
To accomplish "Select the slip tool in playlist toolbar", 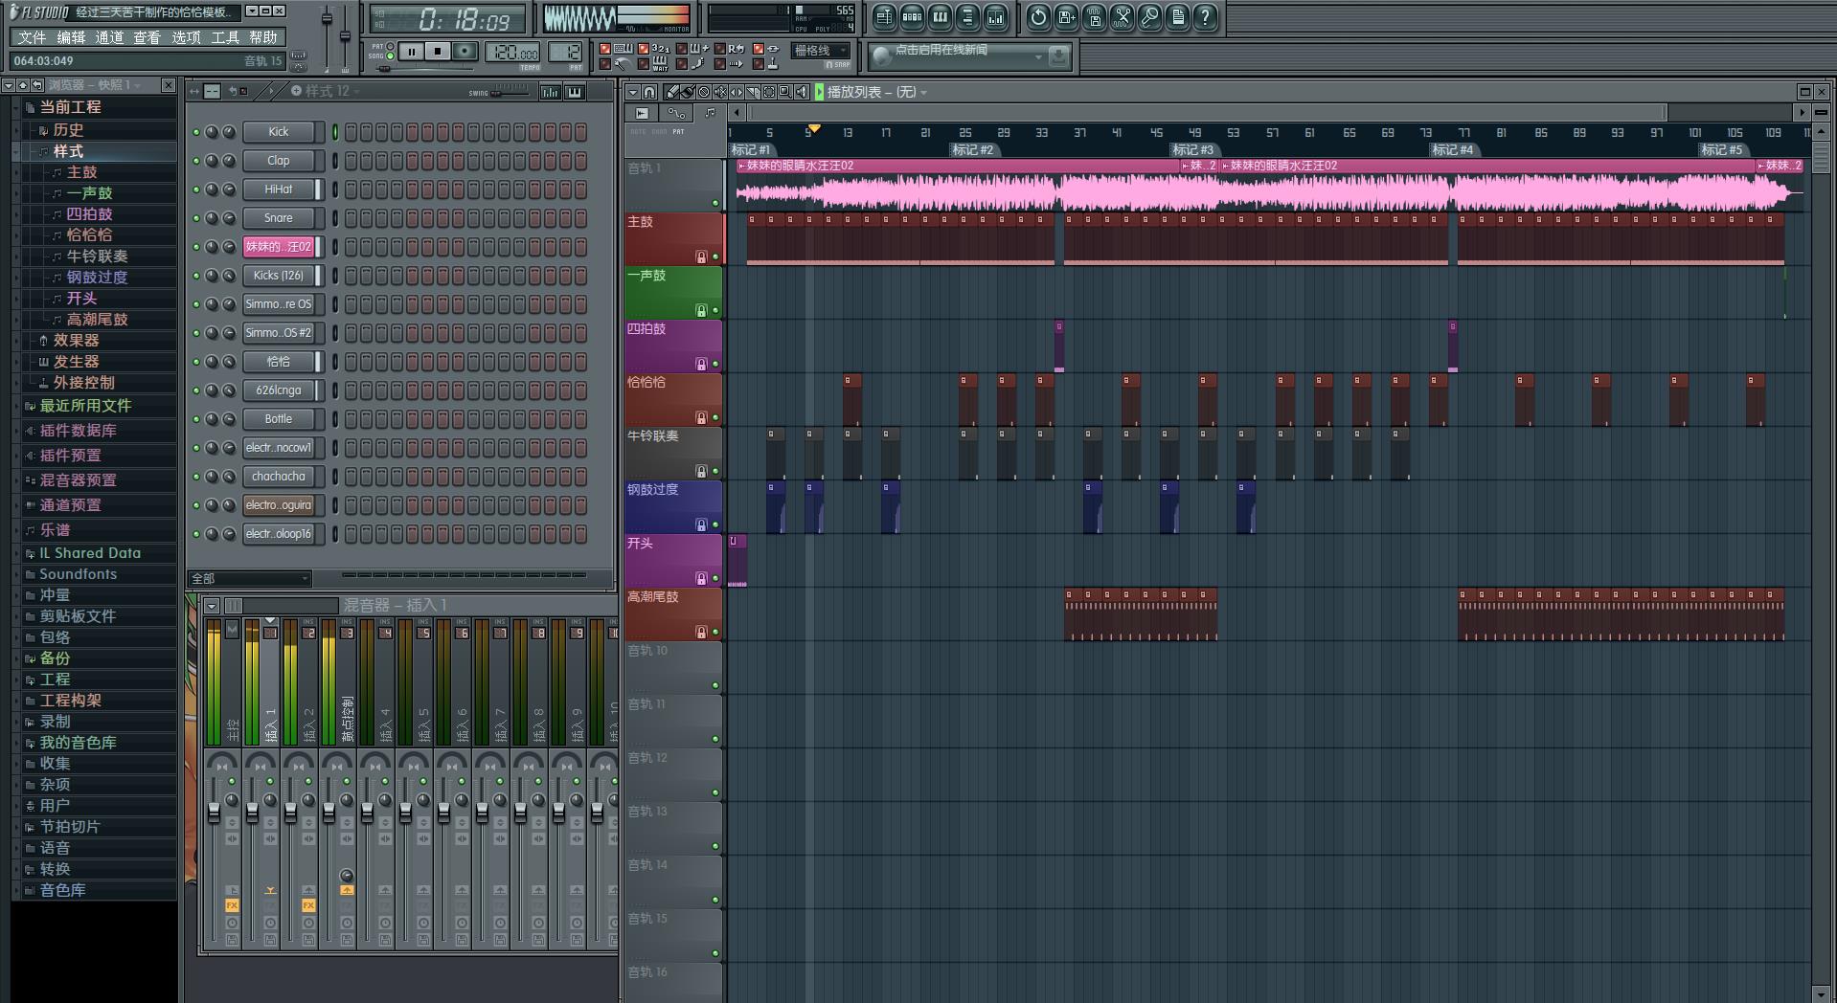I will click(737, 92).
